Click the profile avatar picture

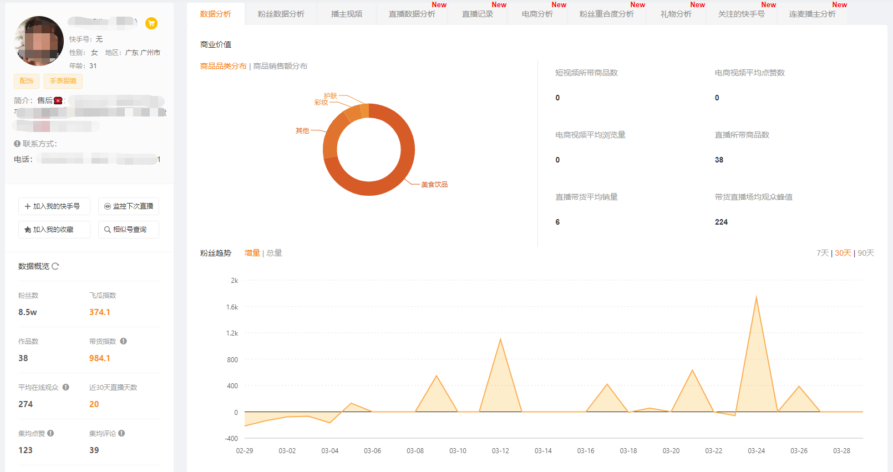[x=39, y=41]
